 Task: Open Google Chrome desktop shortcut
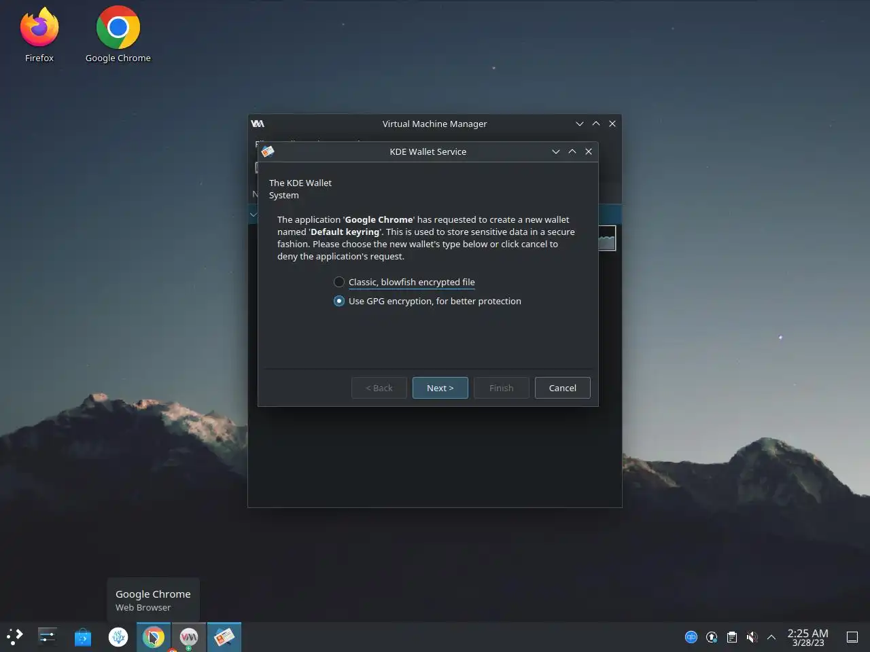click(x=118, y=35)
